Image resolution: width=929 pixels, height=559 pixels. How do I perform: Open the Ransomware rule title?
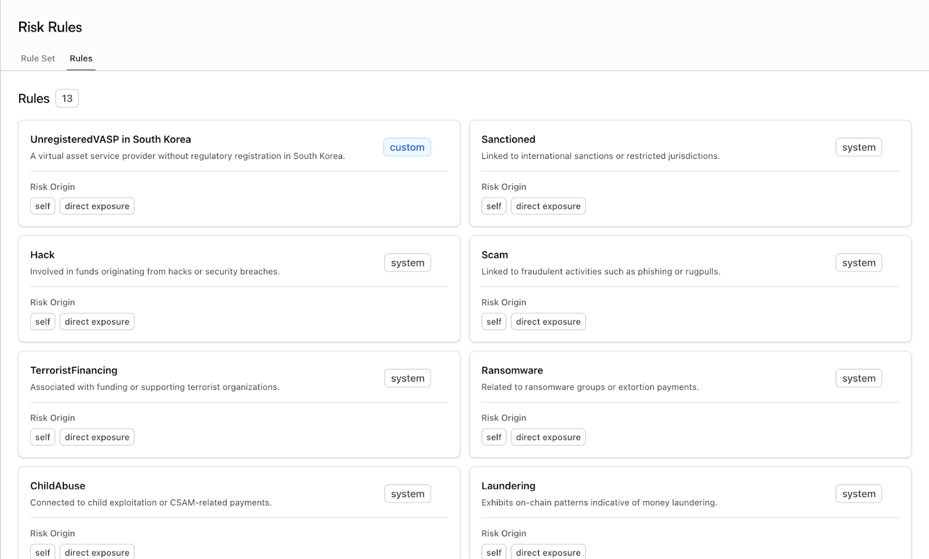click(x=512, y=370)
